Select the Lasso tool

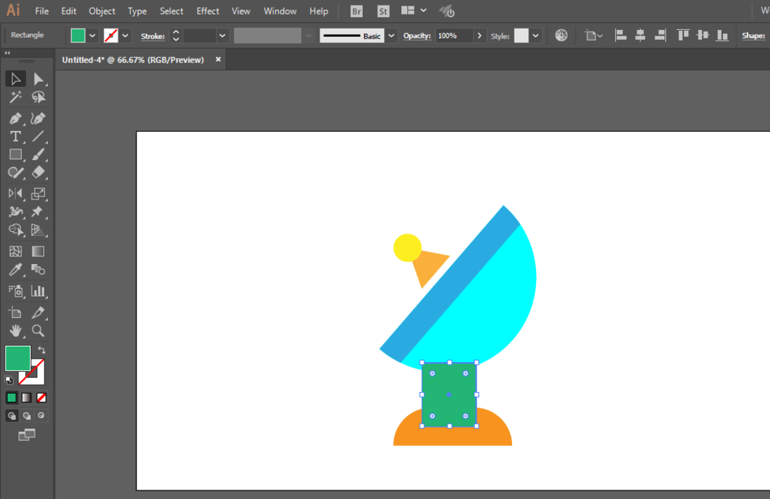(38, 97)
